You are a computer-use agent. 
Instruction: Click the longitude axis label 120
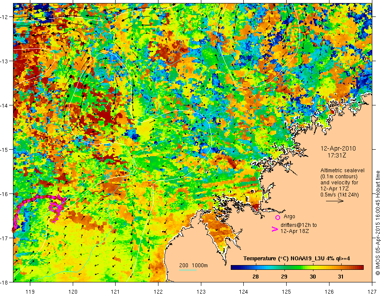point(73,292)
